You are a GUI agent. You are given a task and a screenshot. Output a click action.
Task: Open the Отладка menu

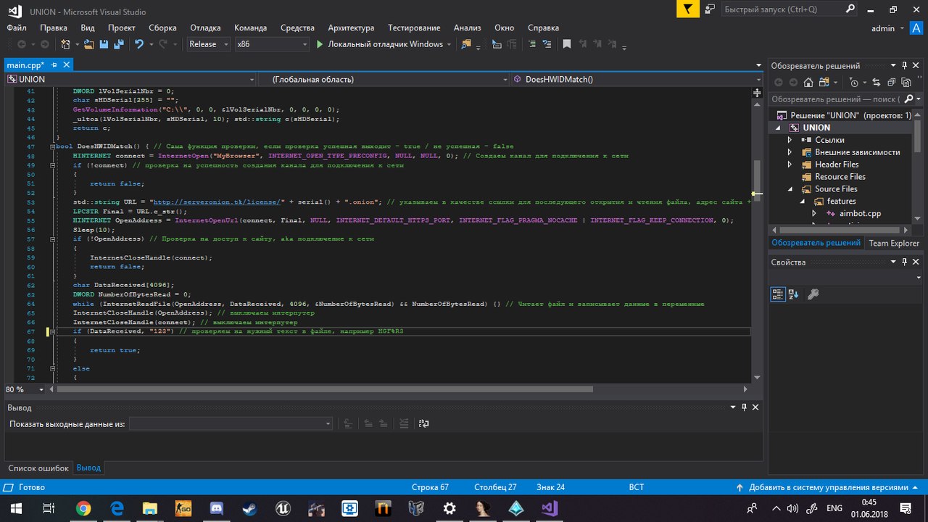click(x=205, y=28)
